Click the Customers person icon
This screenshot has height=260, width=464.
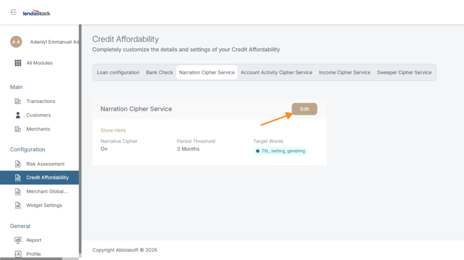tap(18, 115)
